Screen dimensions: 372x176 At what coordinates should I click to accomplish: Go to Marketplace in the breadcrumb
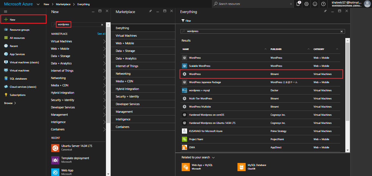[63, 4]
